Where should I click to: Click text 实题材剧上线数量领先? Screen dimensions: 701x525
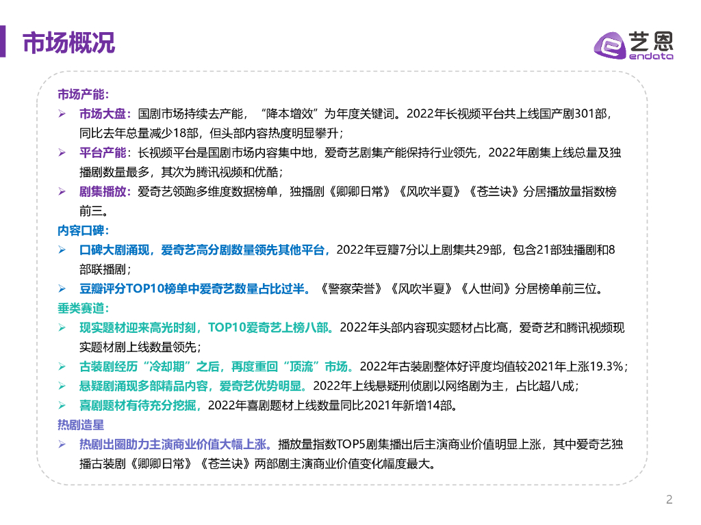[137, 347]
